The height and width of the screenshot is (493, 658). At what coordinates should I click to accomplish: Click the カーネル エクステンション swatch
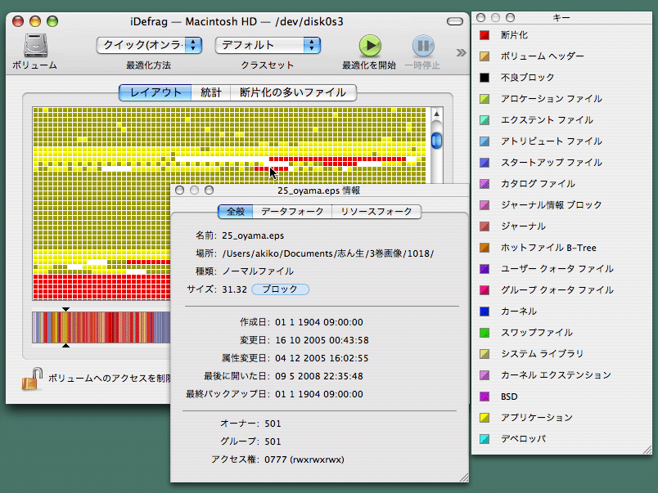pos(484,375)
